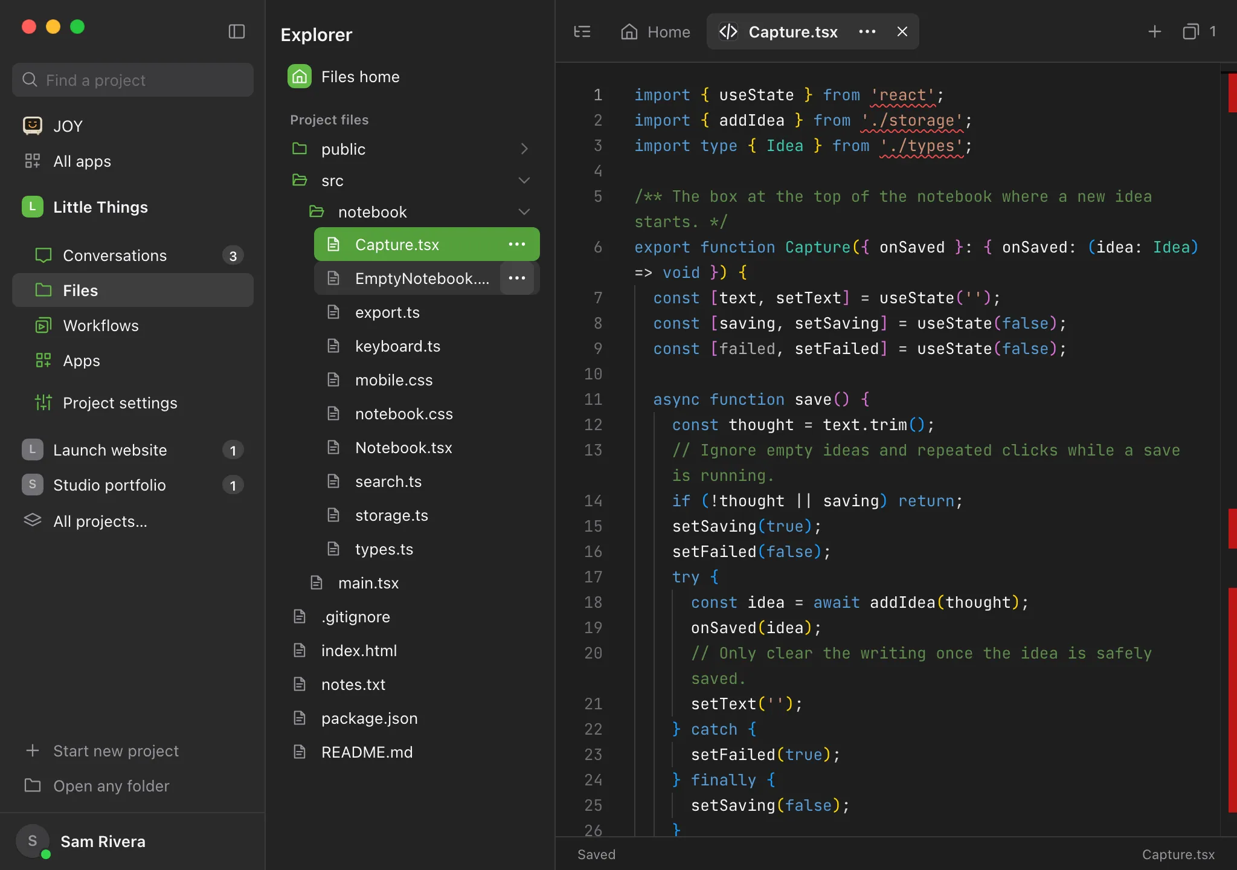Open keyboard.ts in the file tree
Screen dimensions: 1237x870
(x=427, y=346)
